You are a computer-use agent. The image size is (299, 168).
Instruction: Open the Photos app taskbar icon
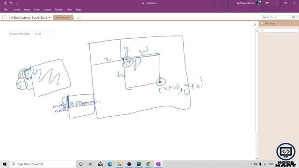click(139, 164)
